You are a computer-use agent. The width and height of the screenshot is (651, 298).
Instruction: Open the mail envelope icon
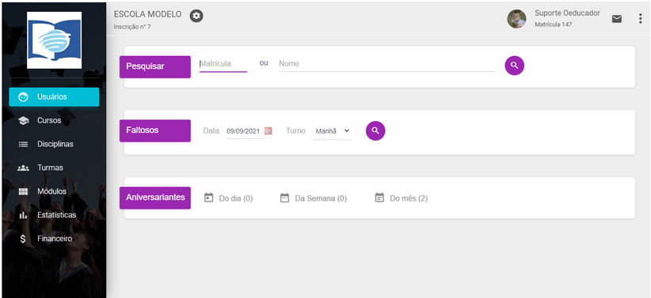[617, 19]
